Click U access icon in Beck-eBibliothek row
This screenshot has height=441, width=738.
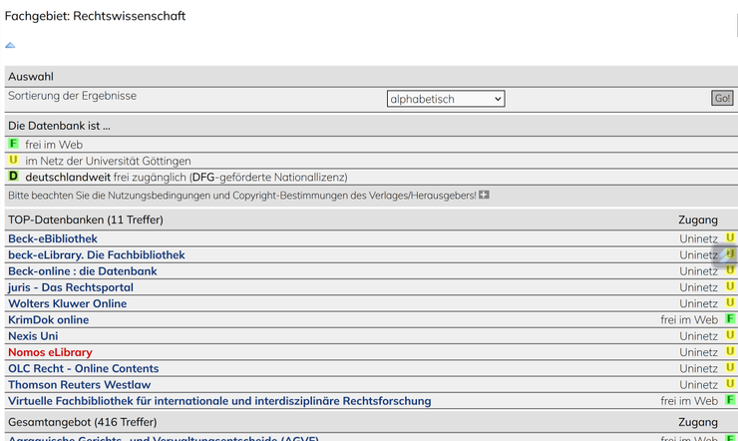pos(730,237)
